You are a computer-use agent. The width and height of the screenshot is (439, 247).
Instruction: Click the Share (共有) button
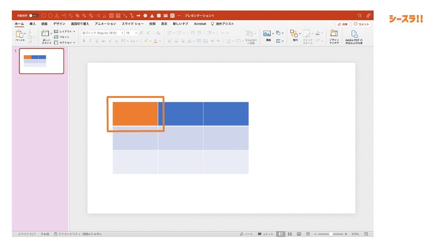click(x=342, y=24)
